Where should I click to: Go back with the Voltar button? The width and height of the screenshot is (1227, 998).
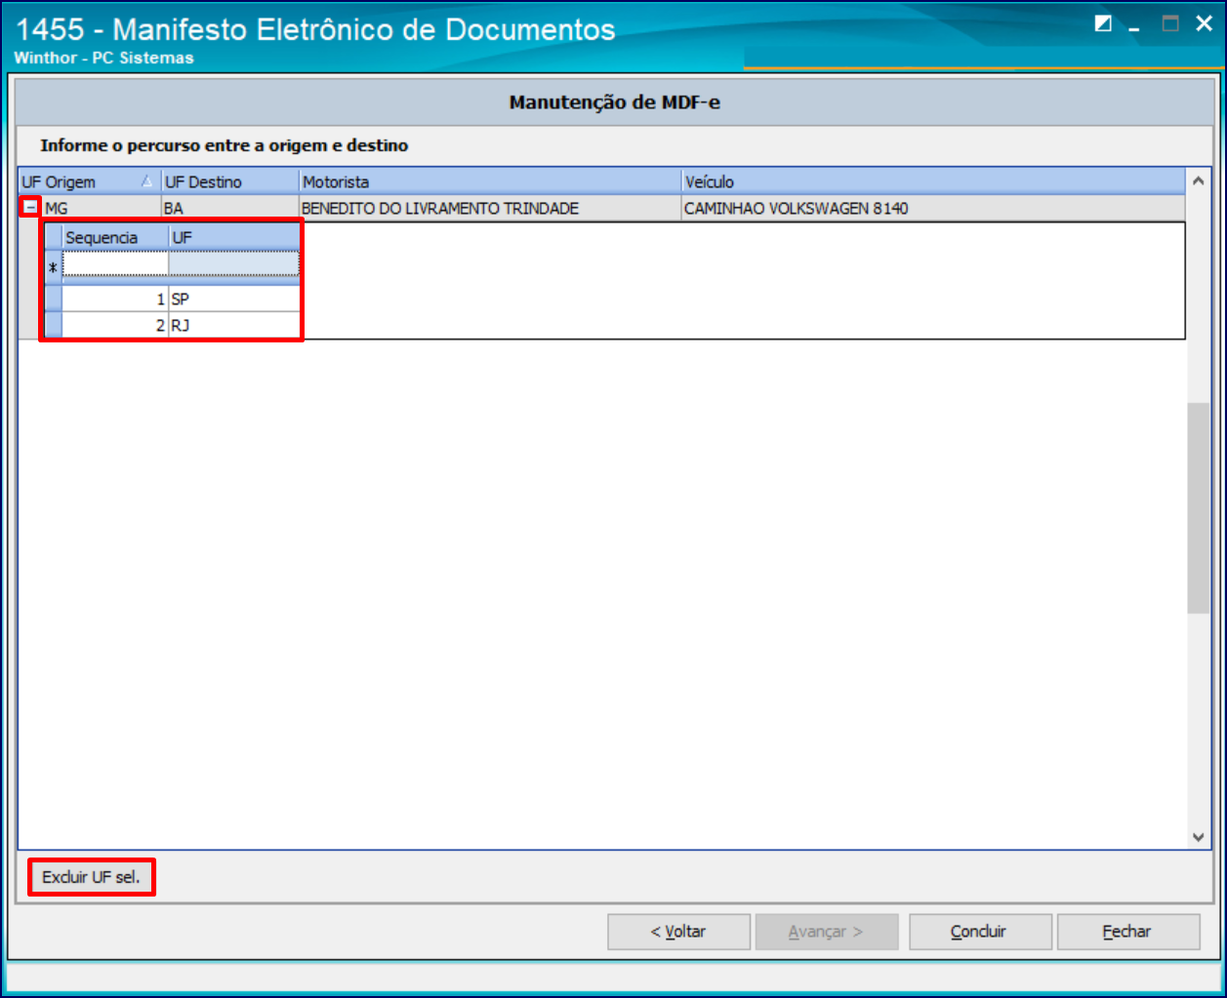[678, 932]
